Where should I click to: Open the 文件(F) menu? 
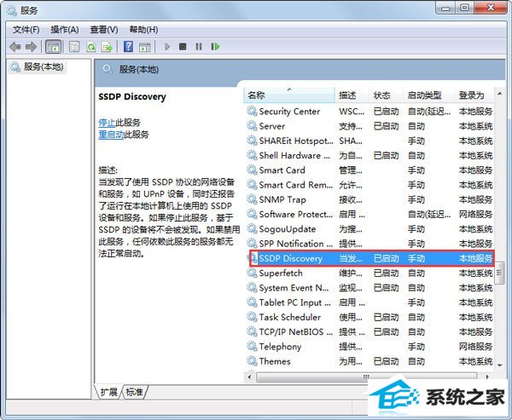pyautogui.click(x=26, y=30)
